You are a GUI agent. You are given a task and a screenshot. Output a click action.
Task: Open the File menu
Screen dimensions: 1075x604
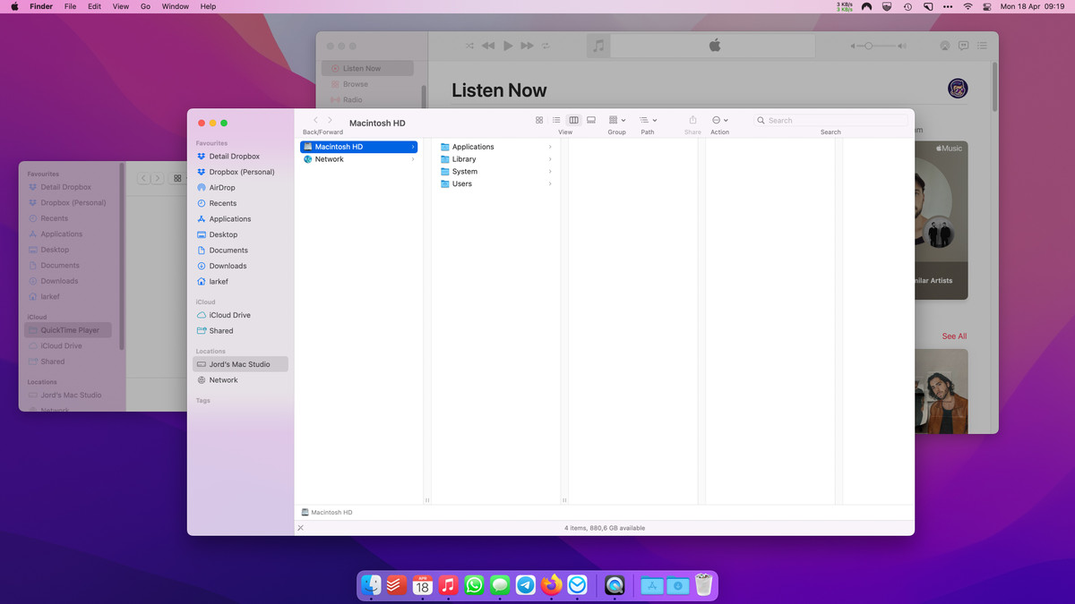point(68,6)
